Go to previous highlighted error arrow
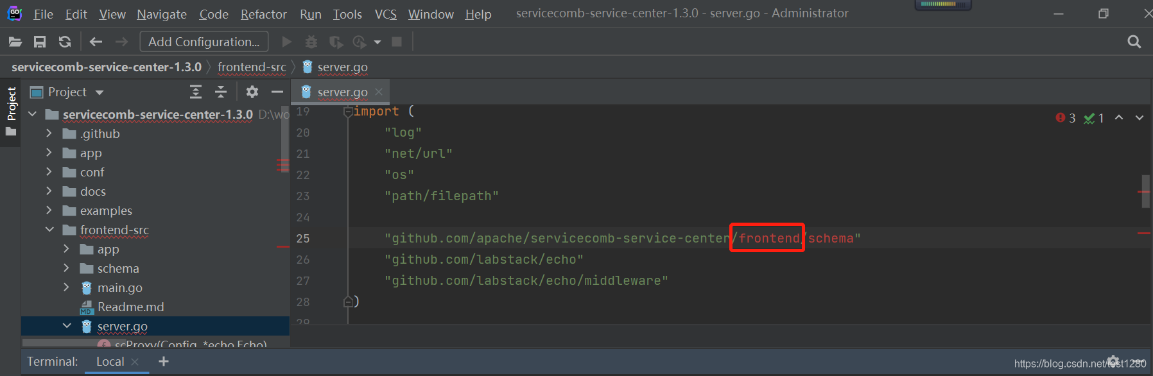This screenshot has height=376, width=1153. [x=1119, y=117]
